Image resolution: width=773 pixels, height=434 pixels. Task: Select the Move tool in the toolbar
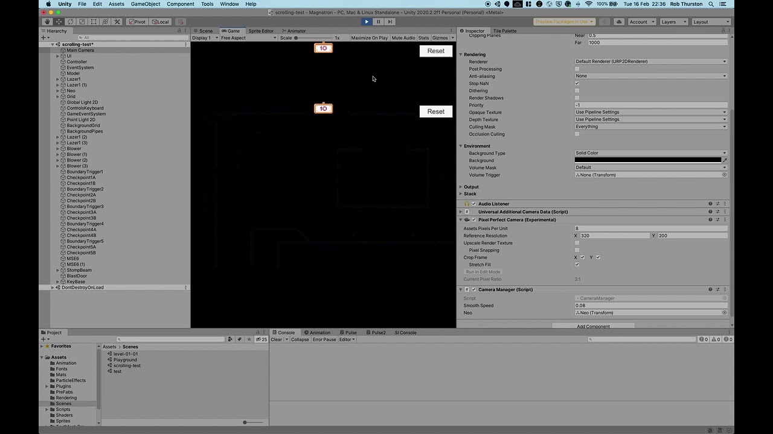coord(59,22)
